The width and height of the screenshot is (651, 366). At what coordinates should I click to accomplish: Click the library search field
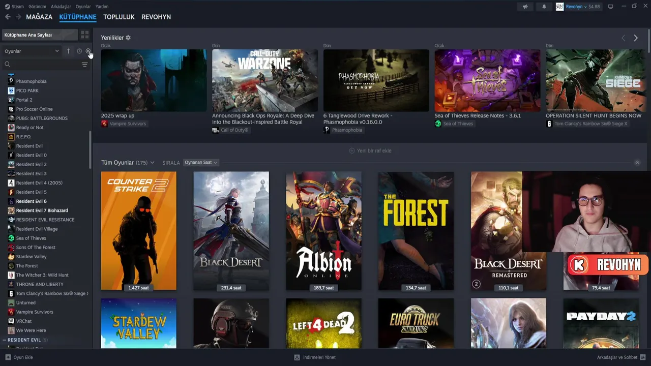point(42,65)
